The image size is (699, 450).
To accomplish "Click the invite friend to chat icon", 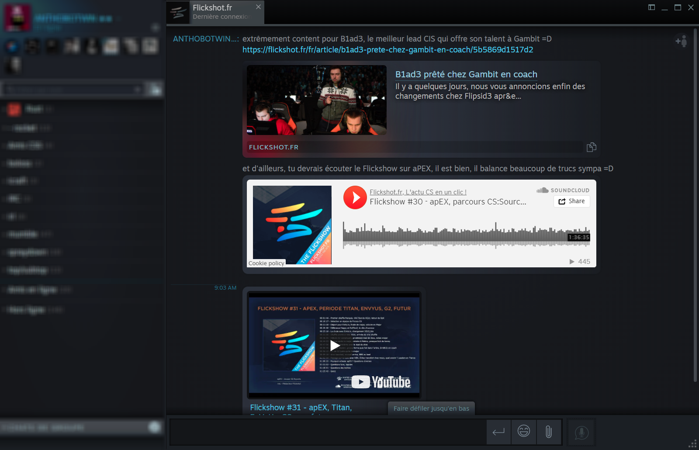I will point(681,41).
